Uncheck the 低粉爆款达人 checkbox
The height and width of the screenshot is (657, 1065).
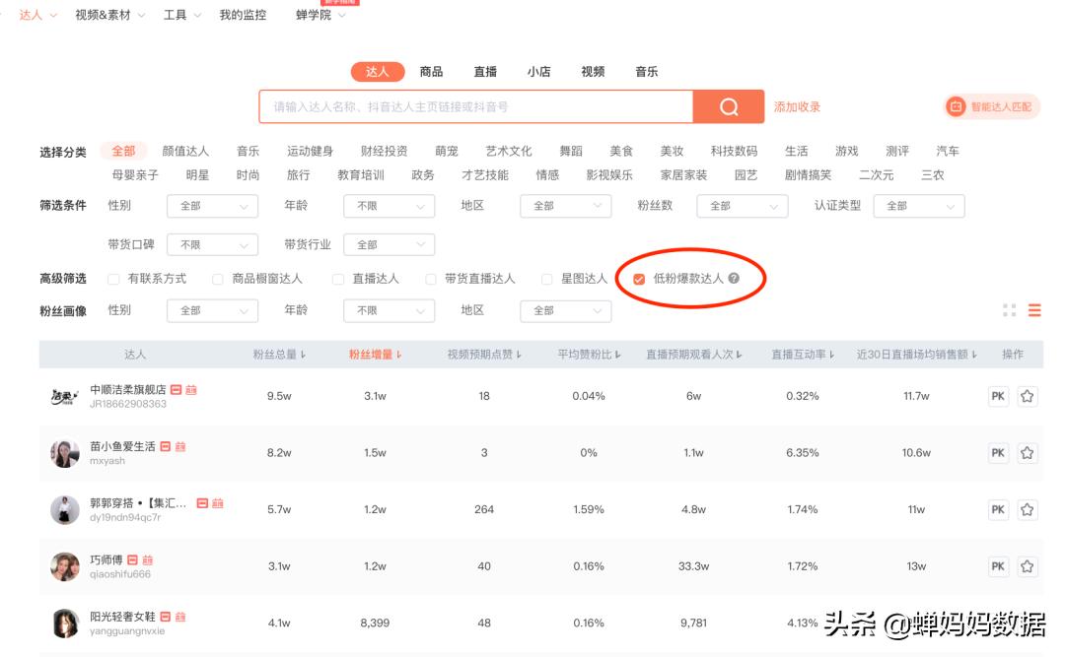(639, 279)
